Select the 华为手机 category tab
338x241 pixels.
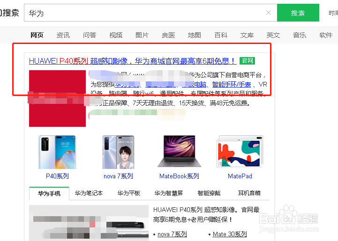coord(49,193)
